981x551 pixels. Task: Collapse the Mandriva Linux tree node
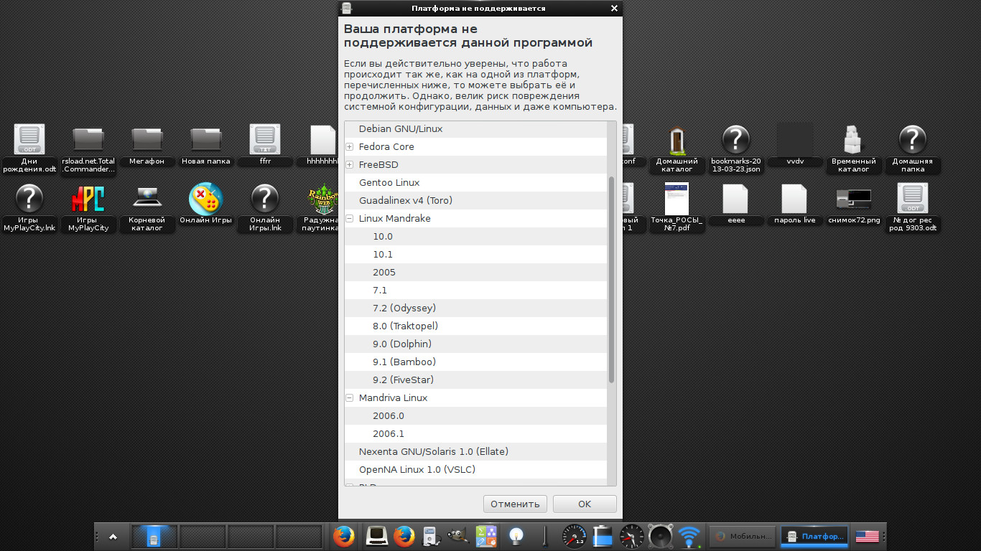tap(350, 398)
